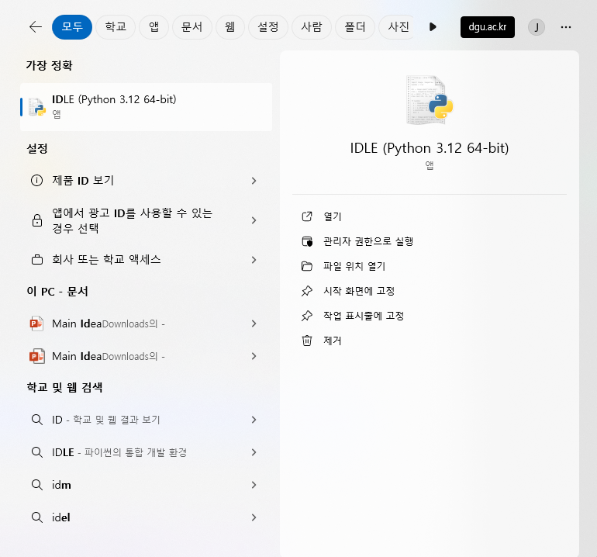Select the 모두 filter tab
Screen dimensions: 597x557
(72, 27)
